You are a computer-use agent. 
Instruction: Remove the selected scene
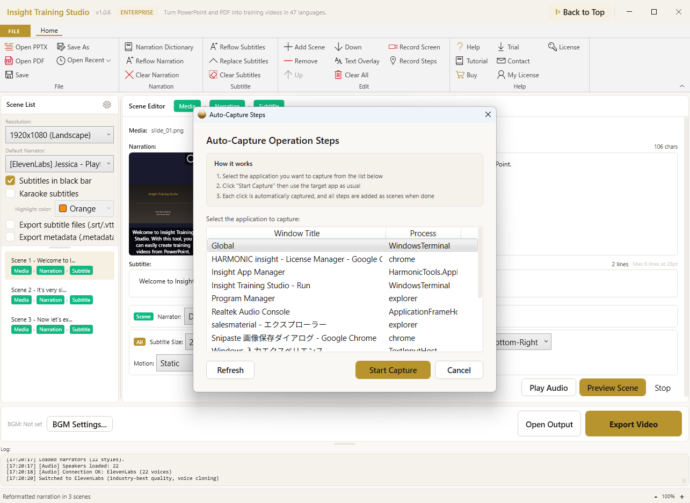tap(301, 61)
